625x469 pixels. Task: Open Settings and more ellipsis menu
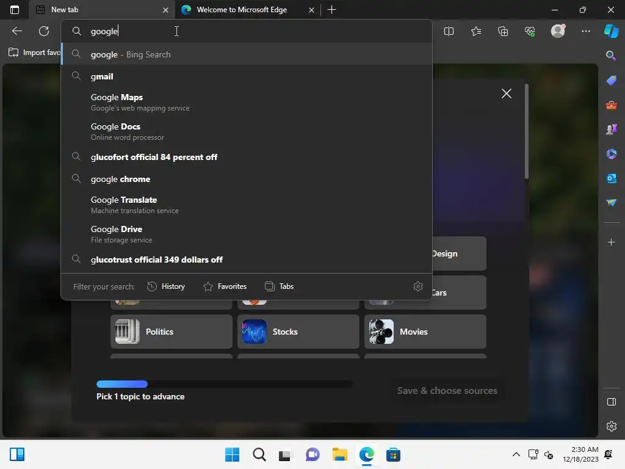pos(585,31)
